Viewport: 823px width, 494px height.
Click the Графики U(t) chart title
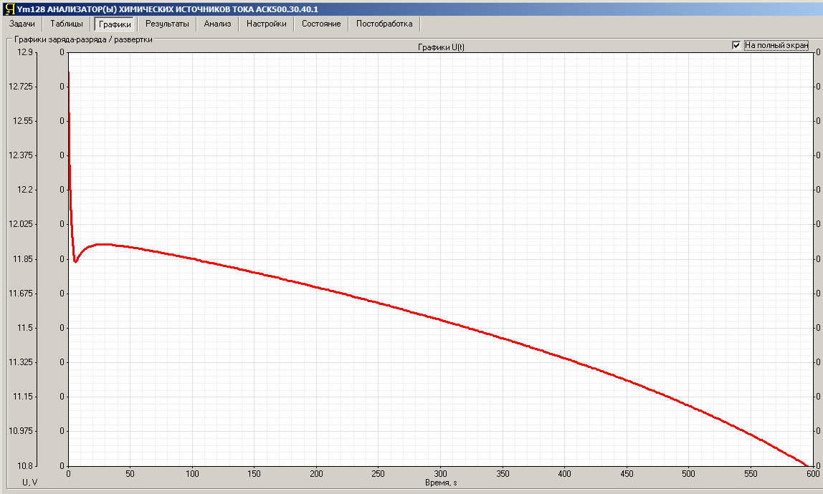pyautogui.click(x=441, y=47)
